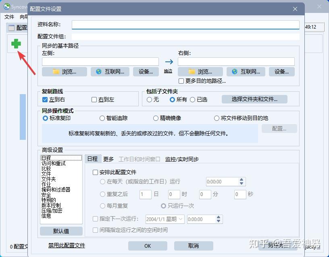The image size is (329, 257).
Task: Click the 默认值 button
Action: pyautogui.click(x=61, y=231)
